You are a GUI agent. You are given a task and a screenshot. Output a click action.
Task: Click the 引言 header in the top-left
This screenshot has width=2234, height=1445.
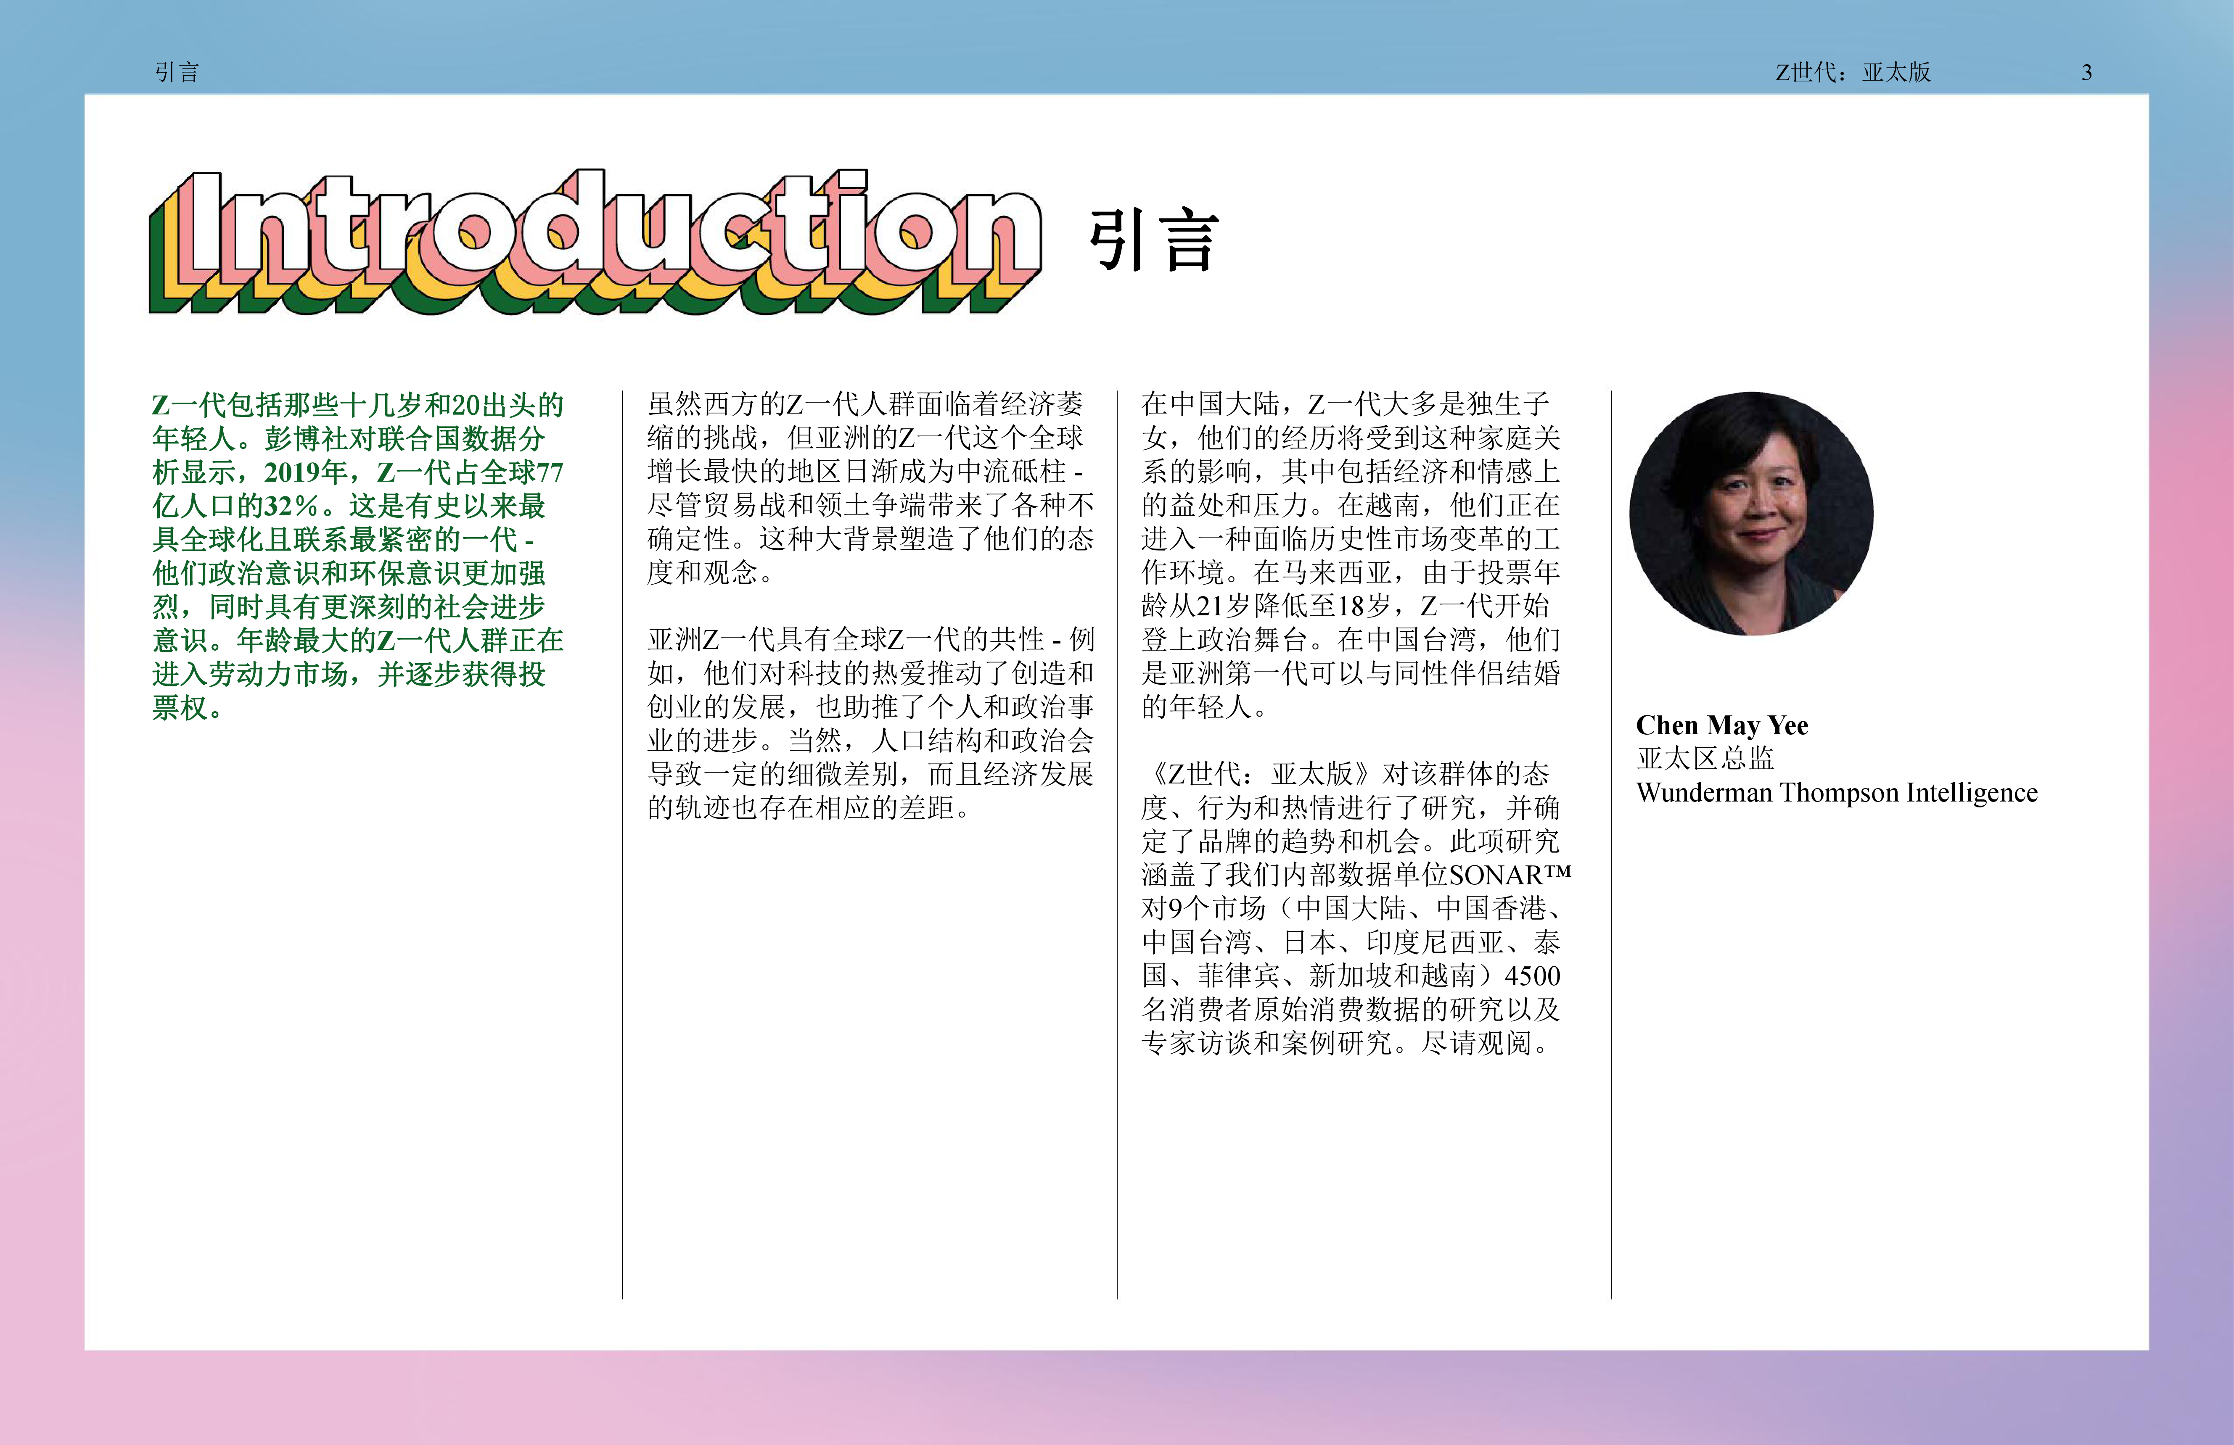177,72
